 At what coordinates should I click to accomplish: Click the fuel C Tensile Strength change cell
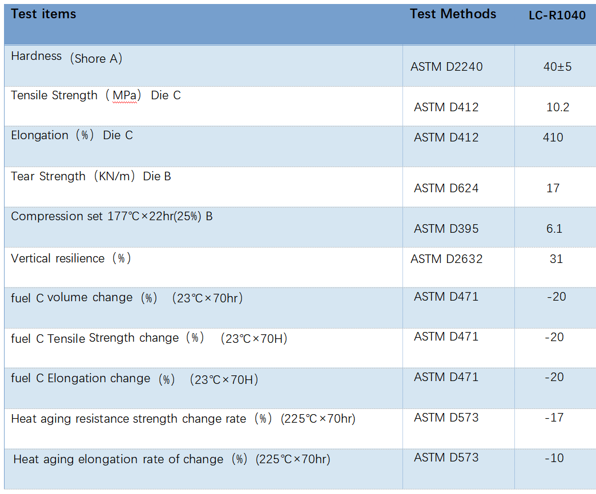(x=149, y=338)
